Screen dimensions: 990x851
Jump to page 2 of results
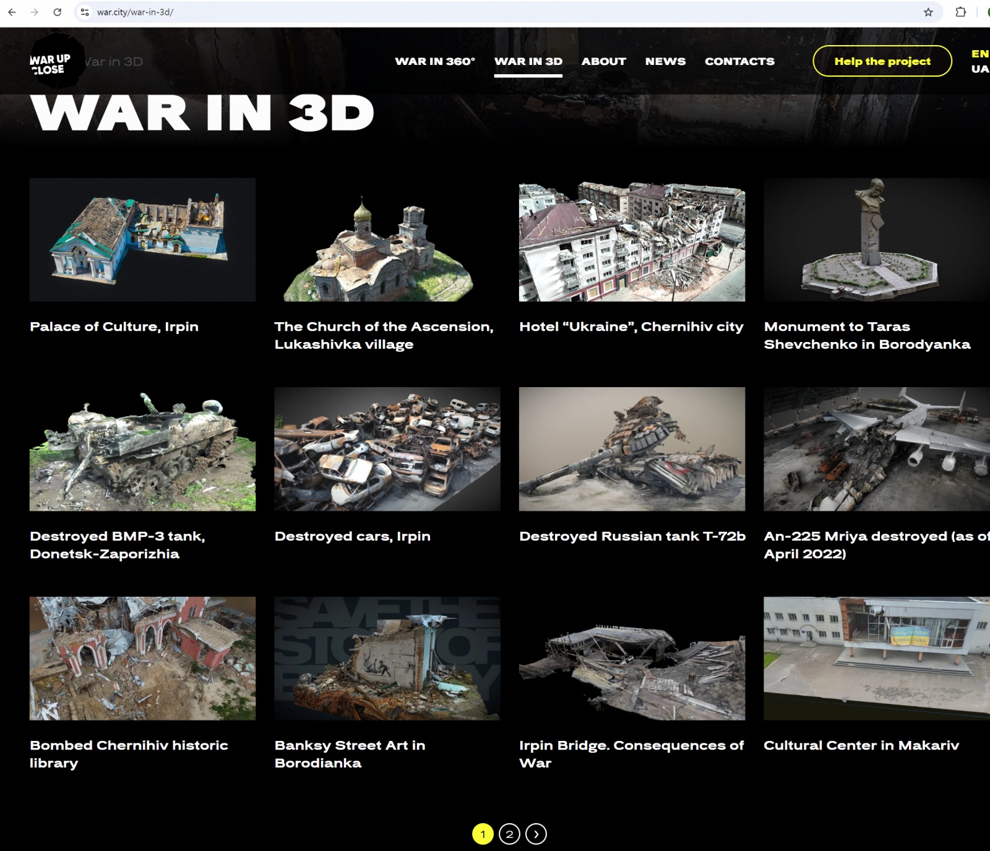(x=509, y=834)
